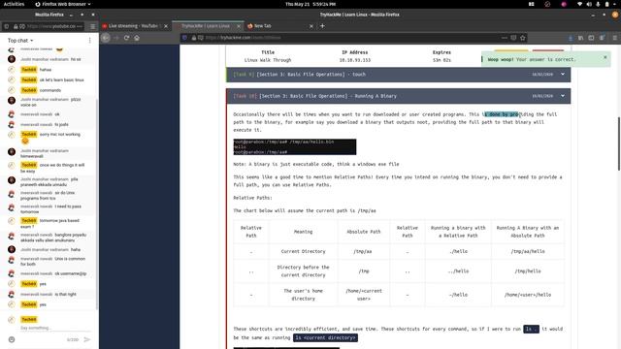
Task: Click the 'Current Directory' table cell
Action: pos(303,251)
